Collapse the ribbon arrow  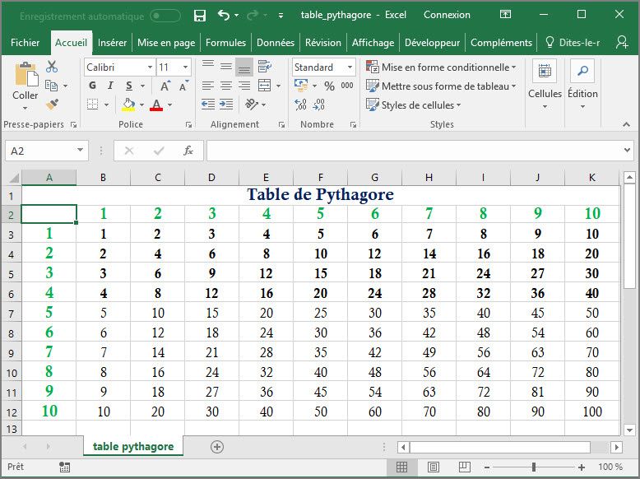[627, 124]
